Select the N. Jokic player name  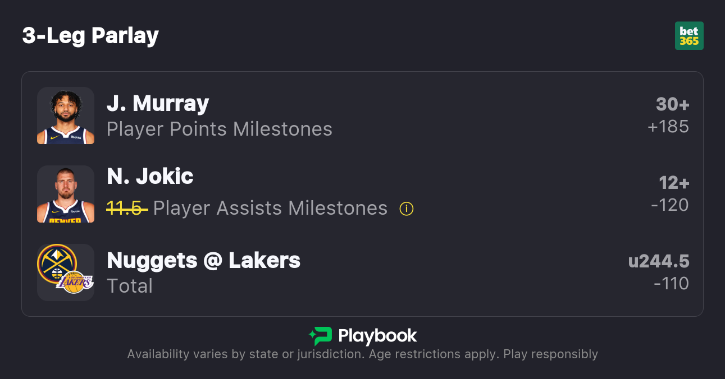pos(150,177)
